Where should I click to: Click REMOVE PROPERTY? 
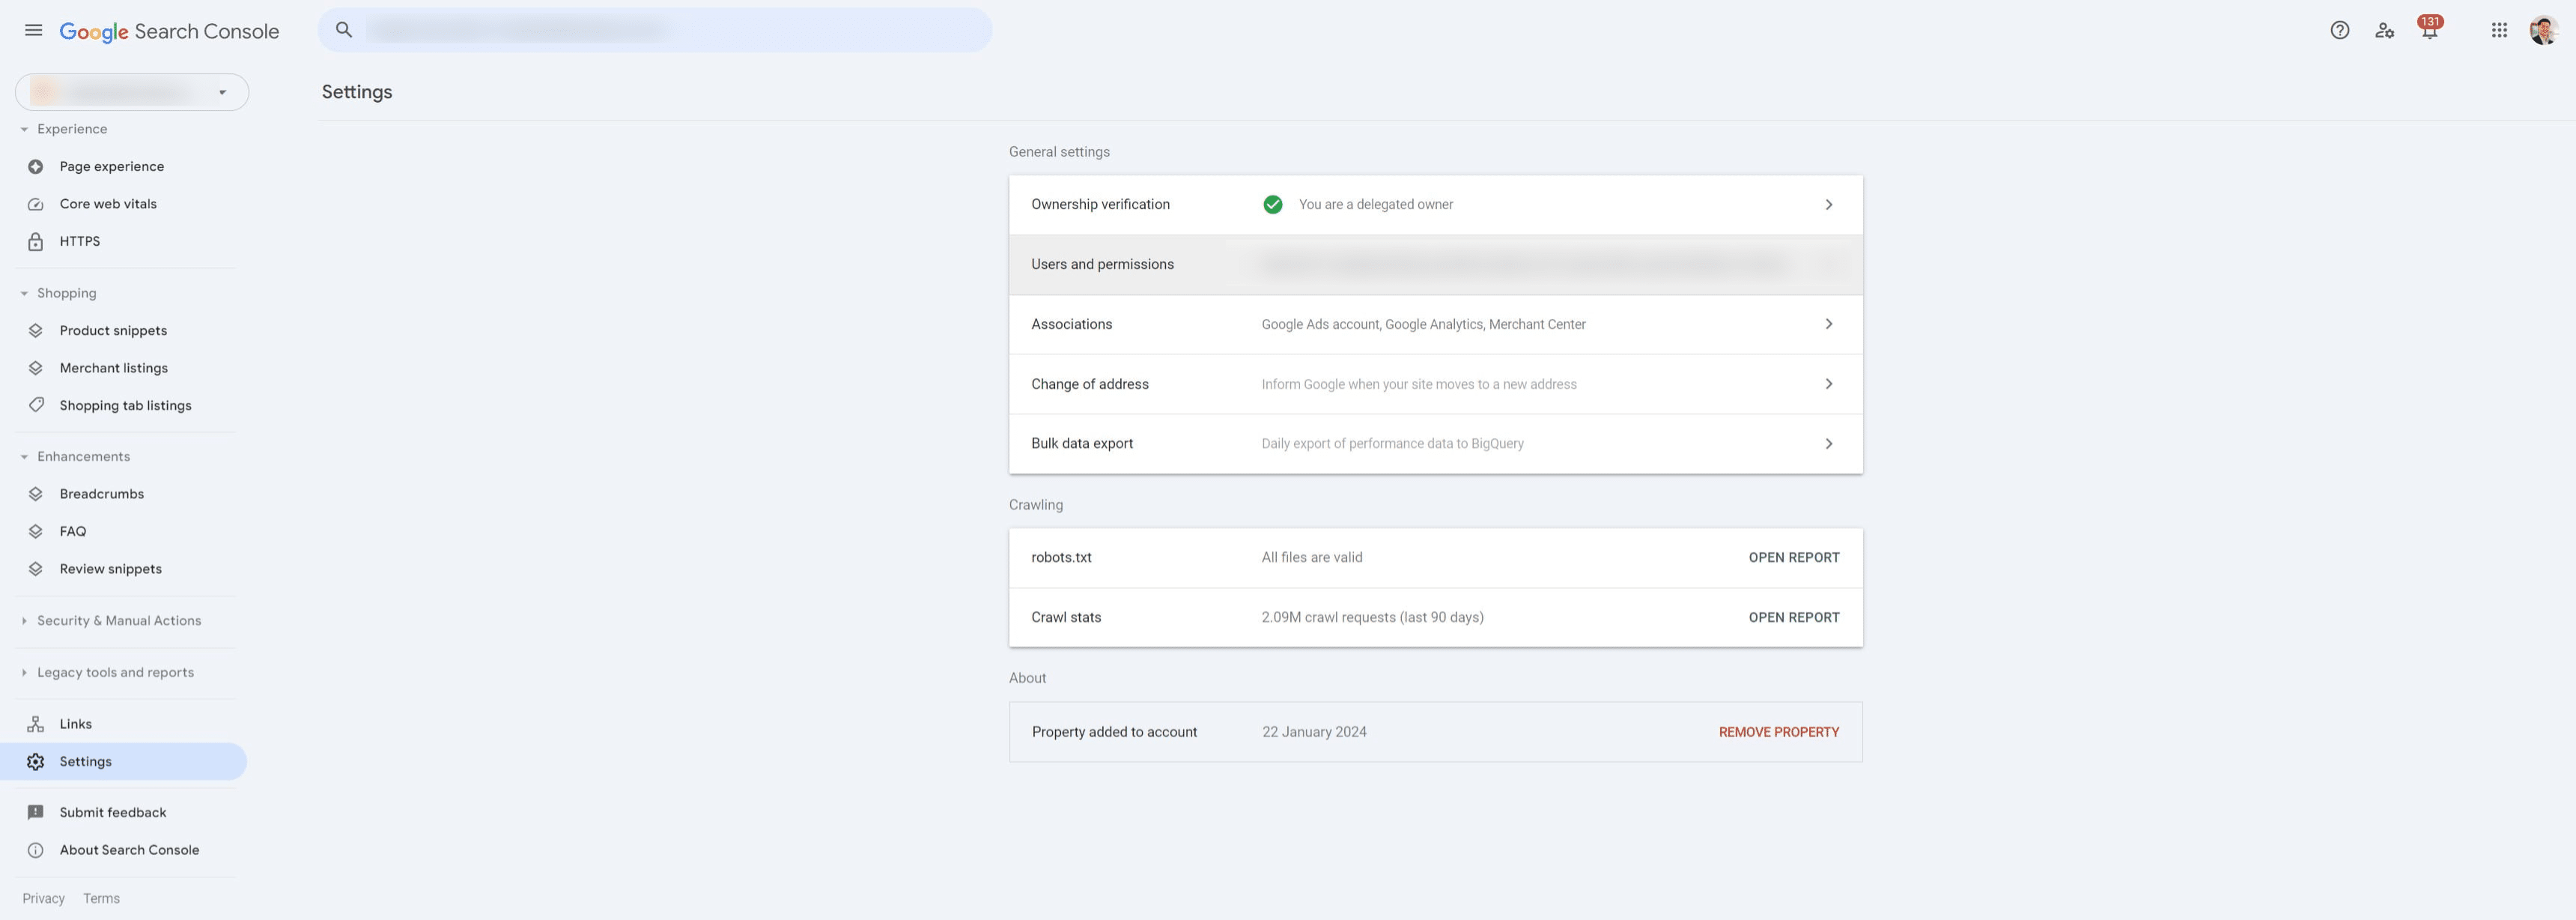point(1778,731)
